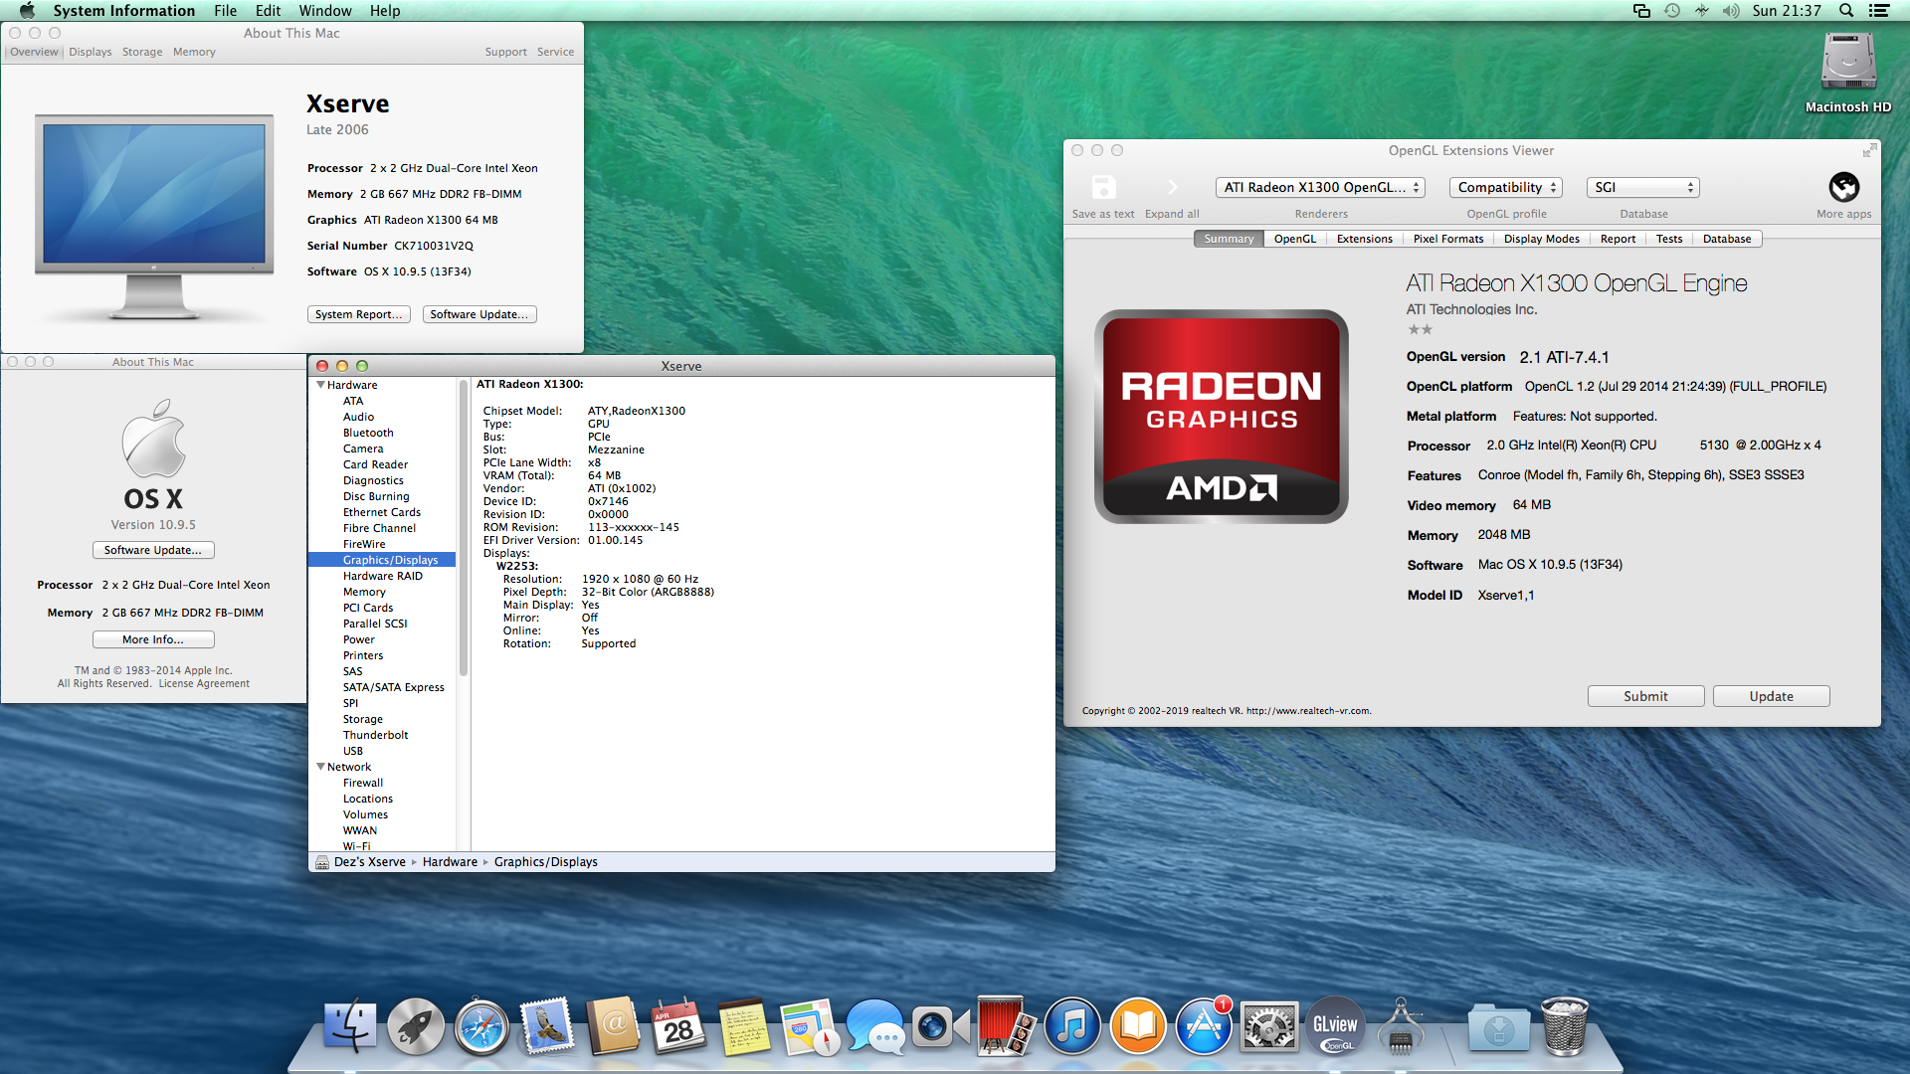Open Safari compass icon in Dock
This screenshot has height=1074, width=1910.
481,1026
